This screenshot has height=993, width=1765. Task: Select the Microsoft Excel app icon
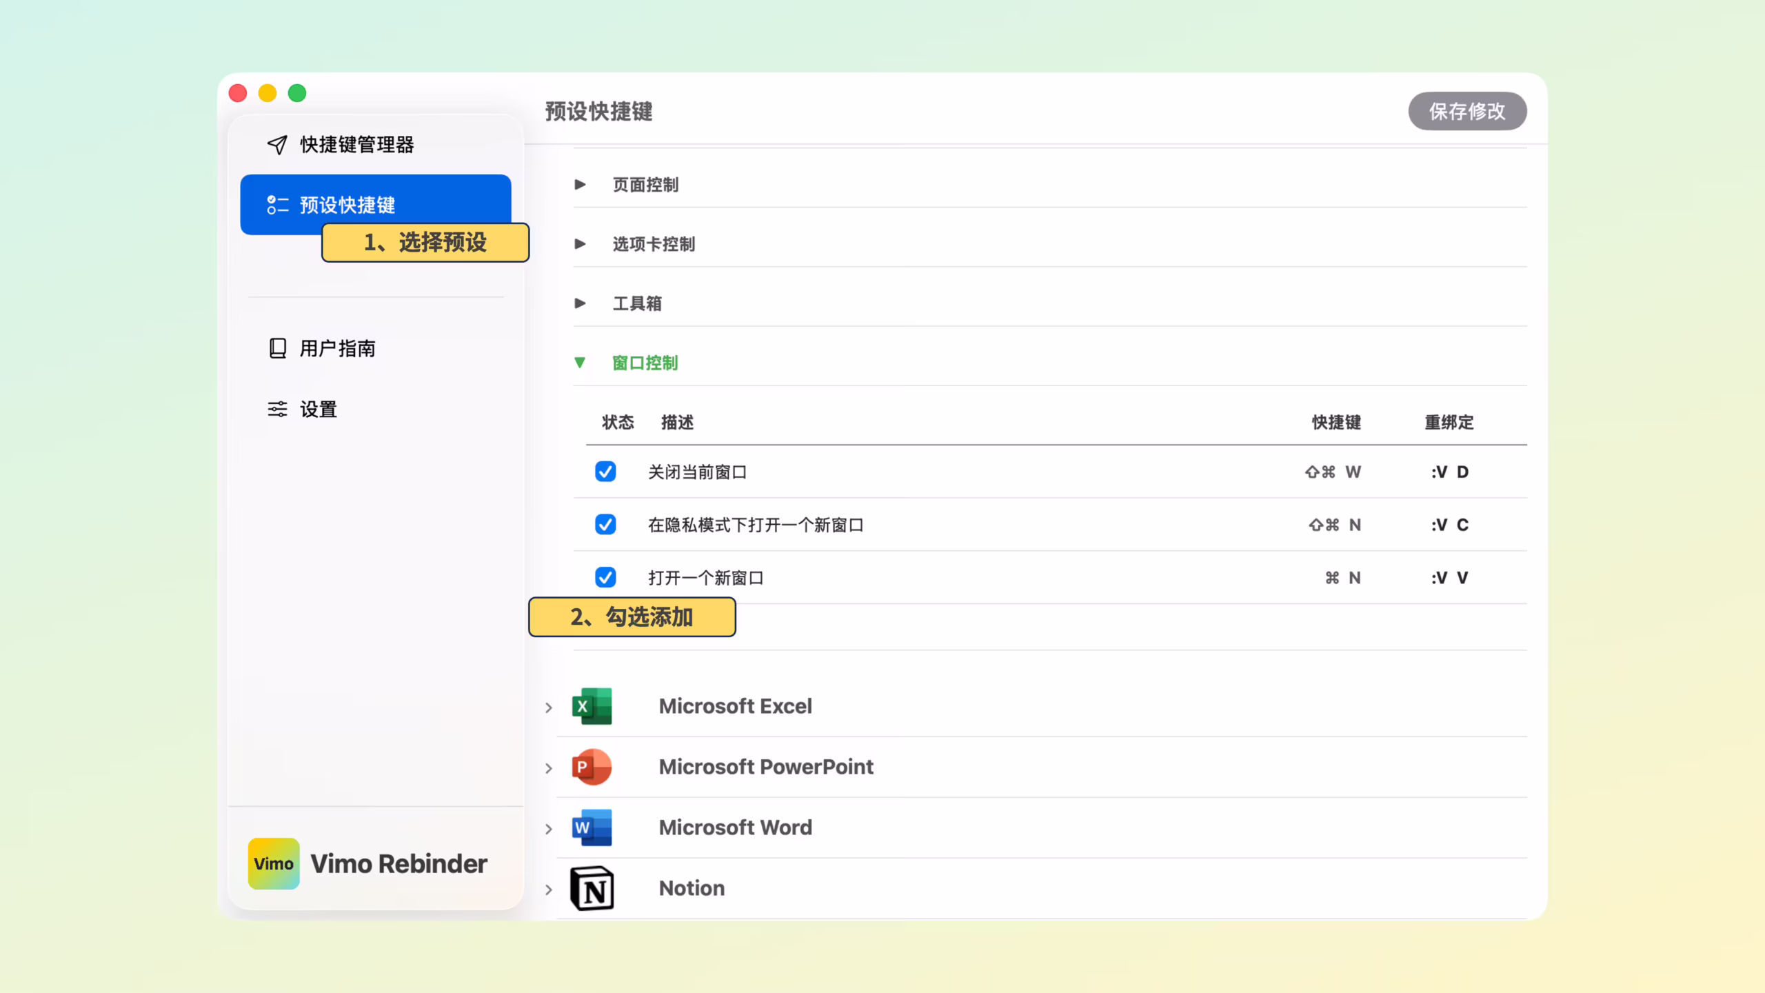[x=591, y=706]
